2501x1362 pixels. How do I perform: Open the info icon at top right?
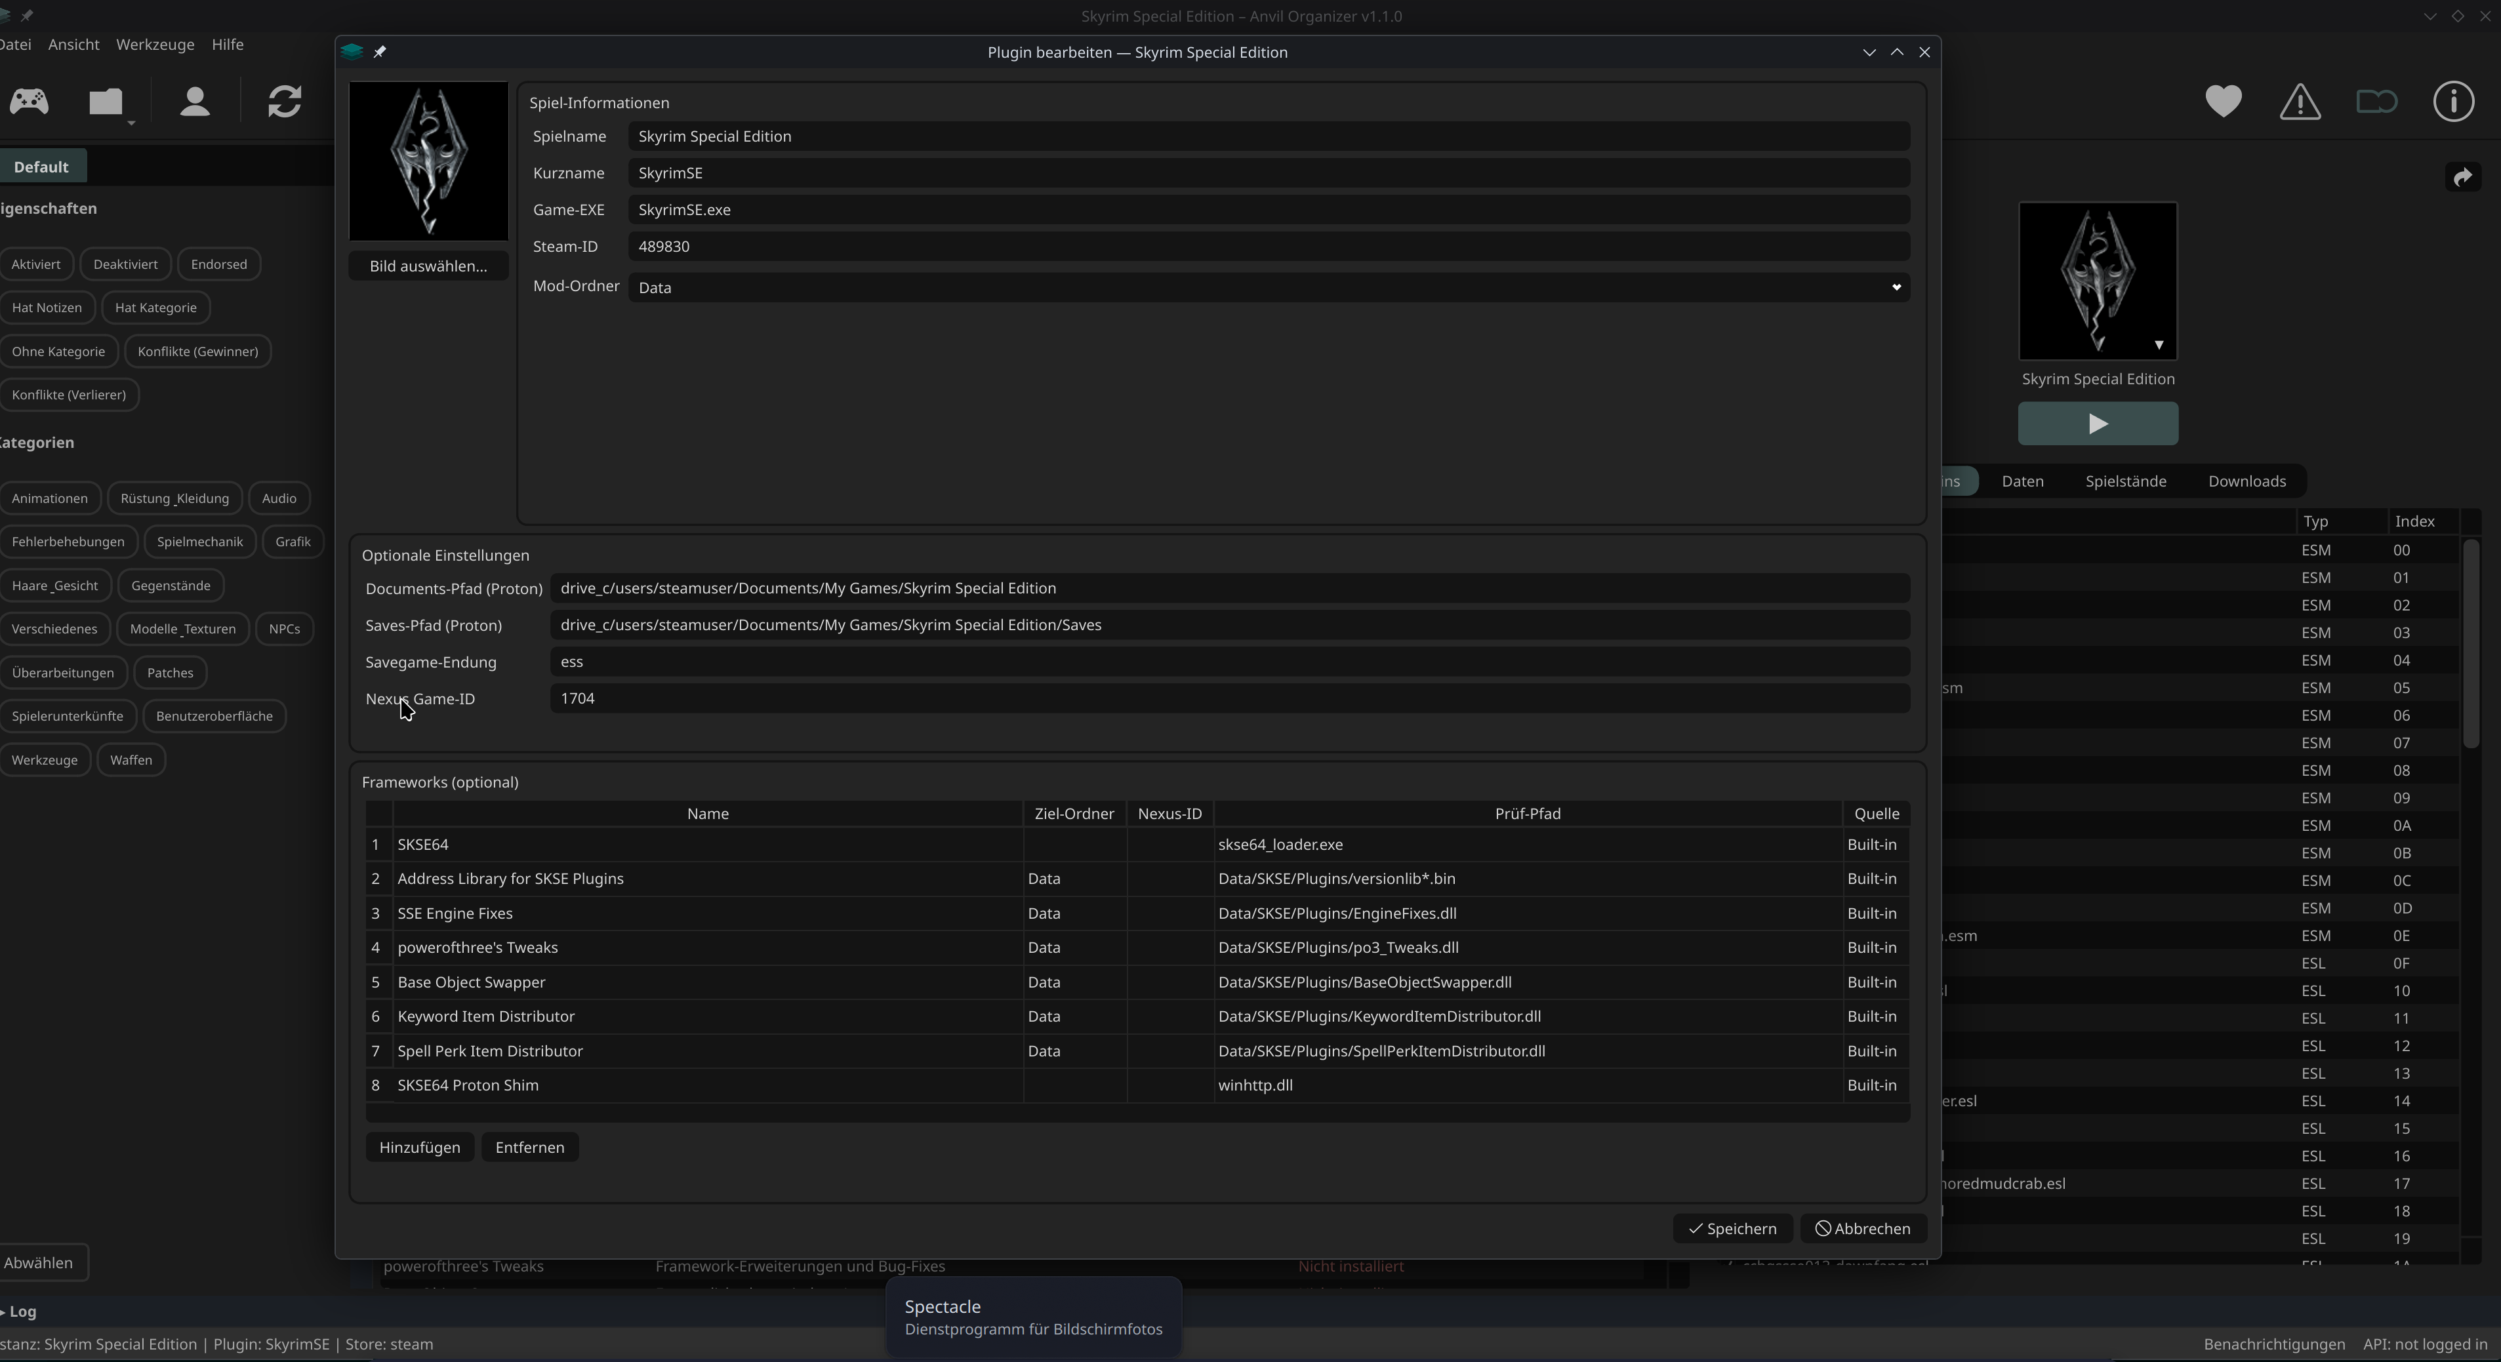(x=2453, y=101)
